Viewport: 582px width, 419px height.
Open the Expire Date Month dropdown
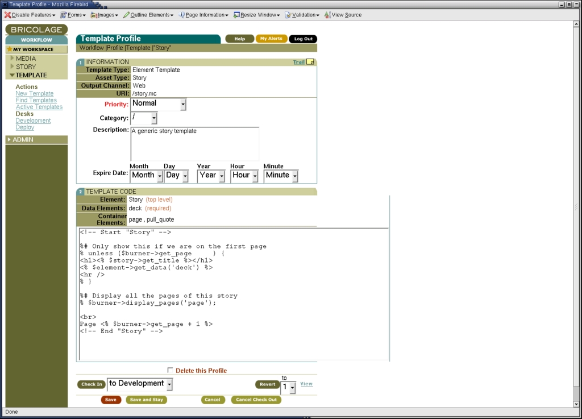[147, 176]
